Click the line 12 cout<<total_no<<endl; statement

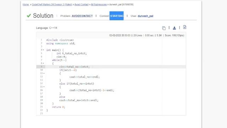pos(84,77)
